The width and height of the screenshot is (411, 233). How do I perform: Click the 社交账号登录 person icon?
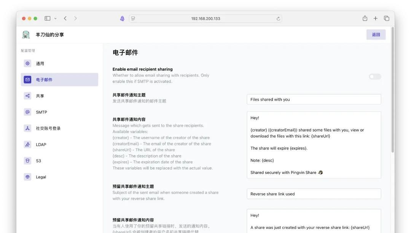[27, 128]
